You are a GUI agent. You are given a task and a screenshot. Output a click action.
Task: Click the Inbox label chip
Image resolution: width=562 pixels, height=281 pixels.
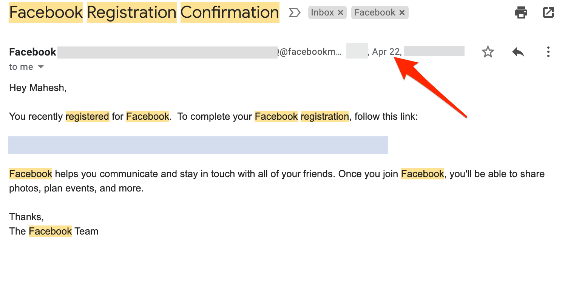(x=322, y=13)
